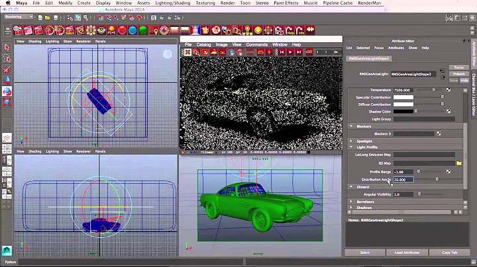Click the puzzle piece shelf icon
The width and height of the screenshot is (477, 267).
[x=310, y=30]
